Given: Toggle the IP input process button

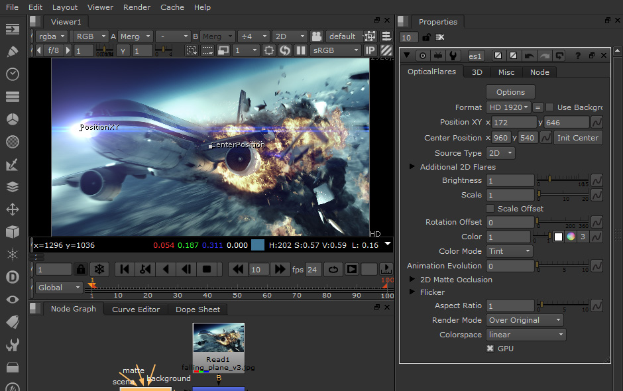Looking at the screenshot, I should click(x=370, y=50).
